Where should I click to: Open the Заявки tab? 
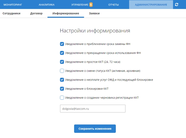pyautogui.click(x=94, y=13)
